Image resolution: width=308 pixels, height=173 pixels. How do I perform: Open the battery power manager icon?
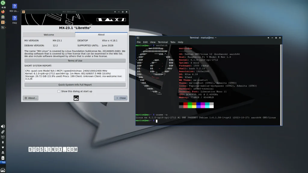tap(3, 158)
